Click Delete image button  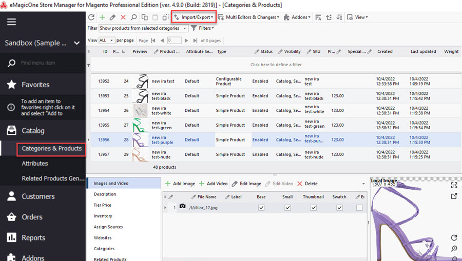pyautogui.click(x=307, y=184)
